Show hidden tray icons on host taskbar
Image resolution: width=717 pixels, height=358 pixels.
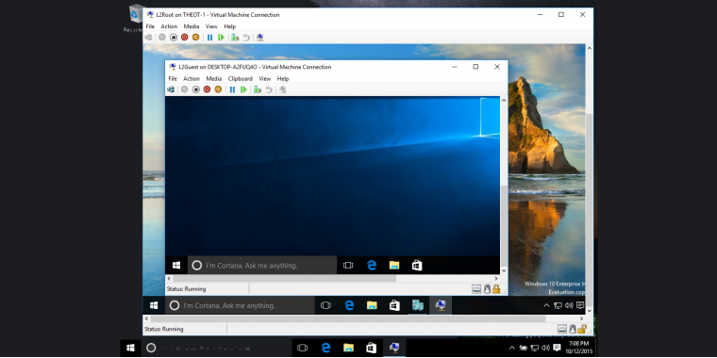coord(511,348)
